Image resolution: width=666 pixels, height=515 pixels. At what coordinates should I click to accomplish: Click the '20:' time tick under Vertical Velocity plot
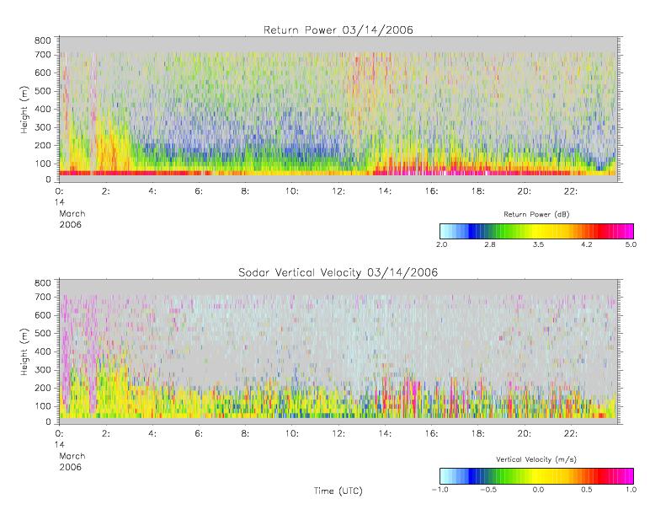click(x=525, y=433)
